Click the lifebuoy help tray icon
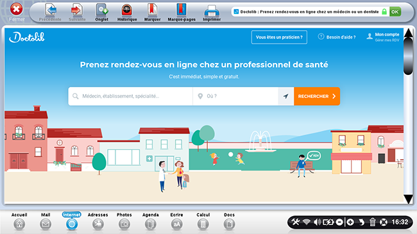 (383, 222)
